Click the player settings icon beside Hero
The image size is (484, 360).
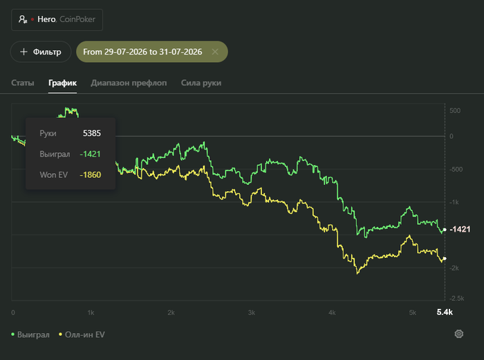(x=23, y=19)
